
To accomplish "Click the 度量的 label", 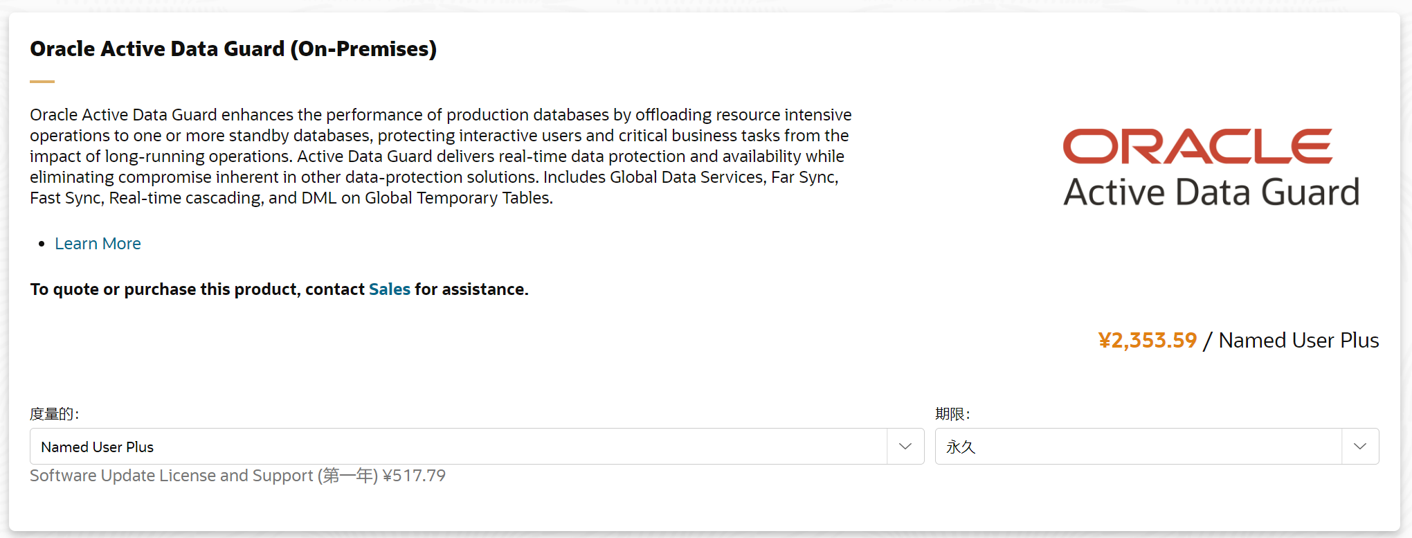I will click(54, 414).
